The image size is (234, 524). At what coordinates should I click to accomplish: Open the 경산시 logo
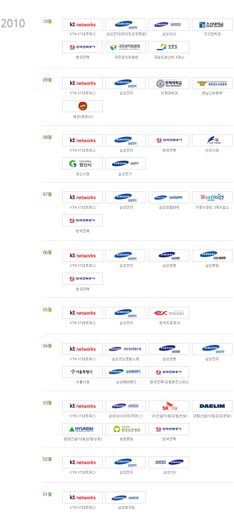pyautogui.click(x=82, y=163)
